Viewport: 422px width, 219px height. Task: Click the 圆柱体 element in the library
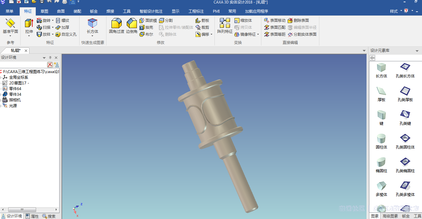click(381, 141)
